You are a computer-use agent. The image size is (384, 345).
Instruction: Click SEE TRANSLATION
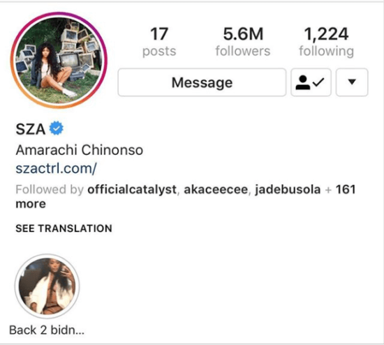click(64, 229)
